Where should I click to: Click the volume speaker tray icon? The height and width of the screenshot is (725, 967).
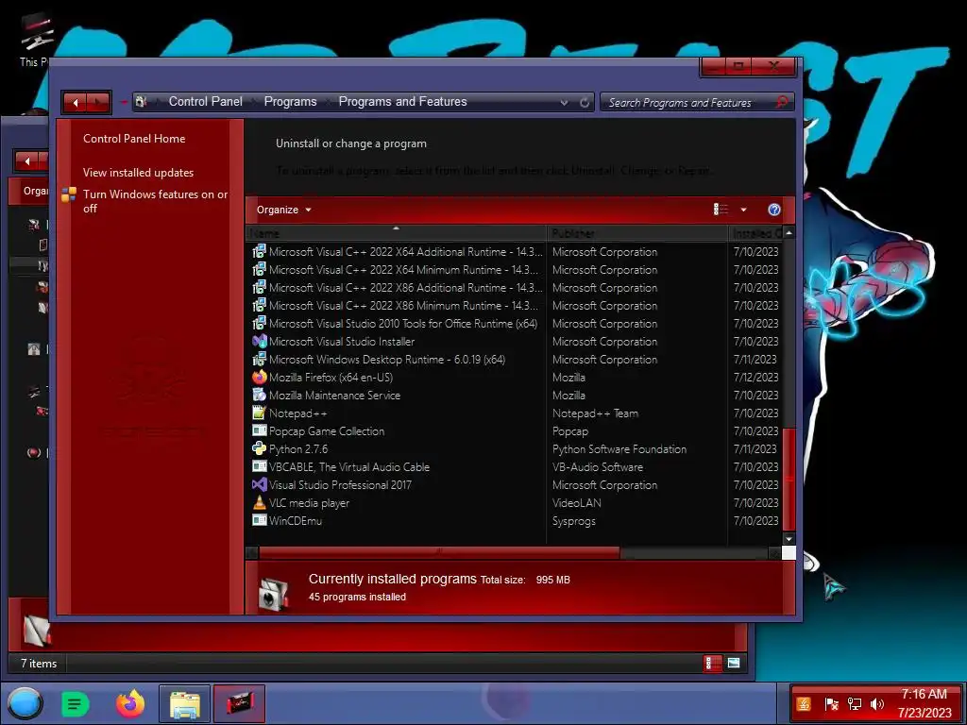pos(877,703)
